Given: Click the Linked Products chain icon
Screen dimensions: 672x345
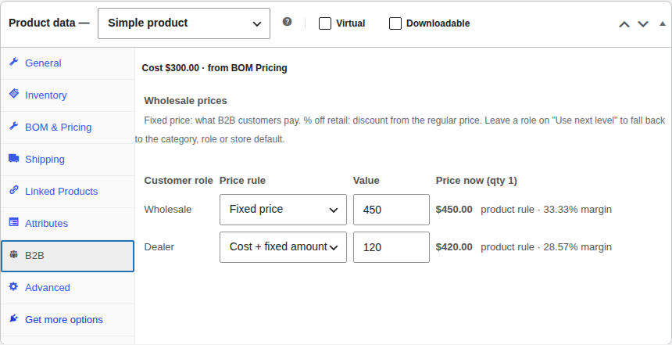Looking at the screenshot, I should tap(14, 190).
